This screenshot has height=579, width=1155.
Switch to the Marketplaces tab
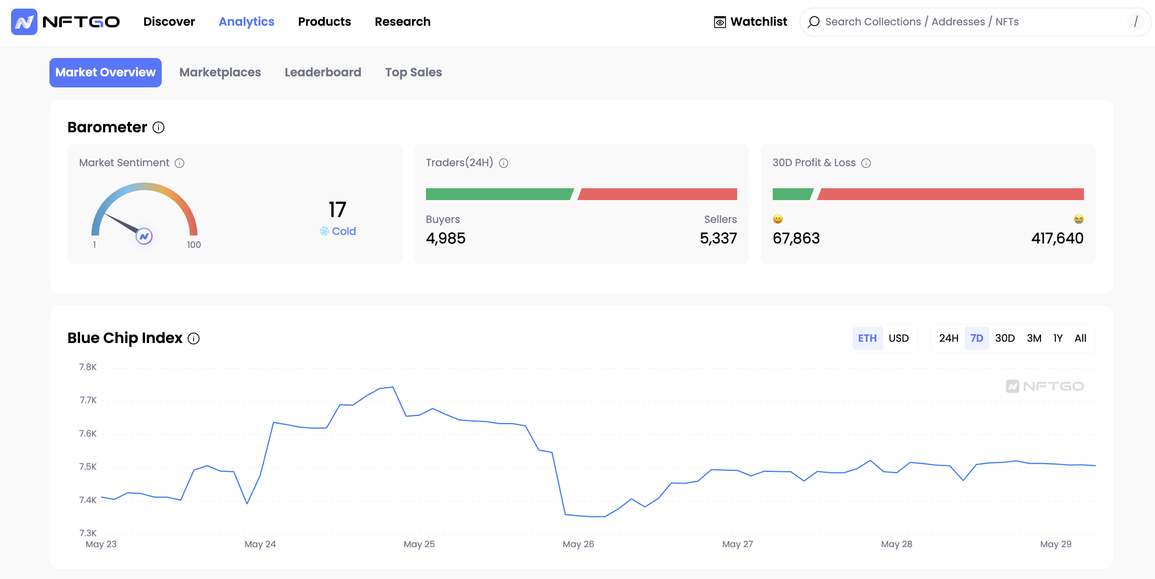pos(220,72)
